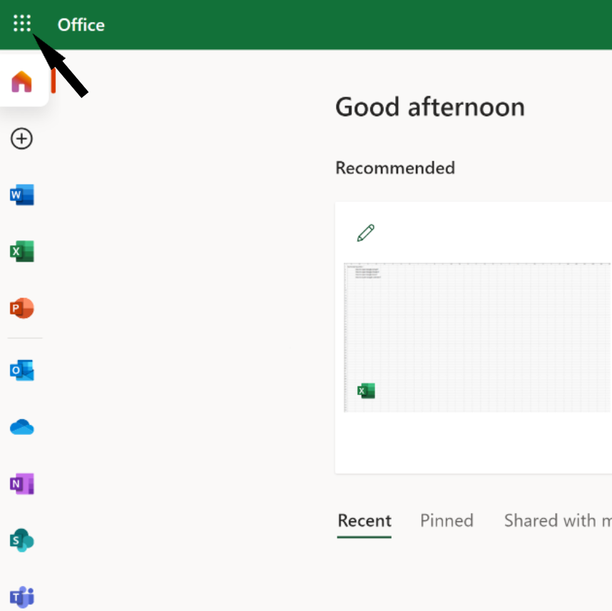Click the Good afternoon greeting
Image resolution: width=612 pixels, height=611 pixels.
pyautogui.click(x=429, y=107)
